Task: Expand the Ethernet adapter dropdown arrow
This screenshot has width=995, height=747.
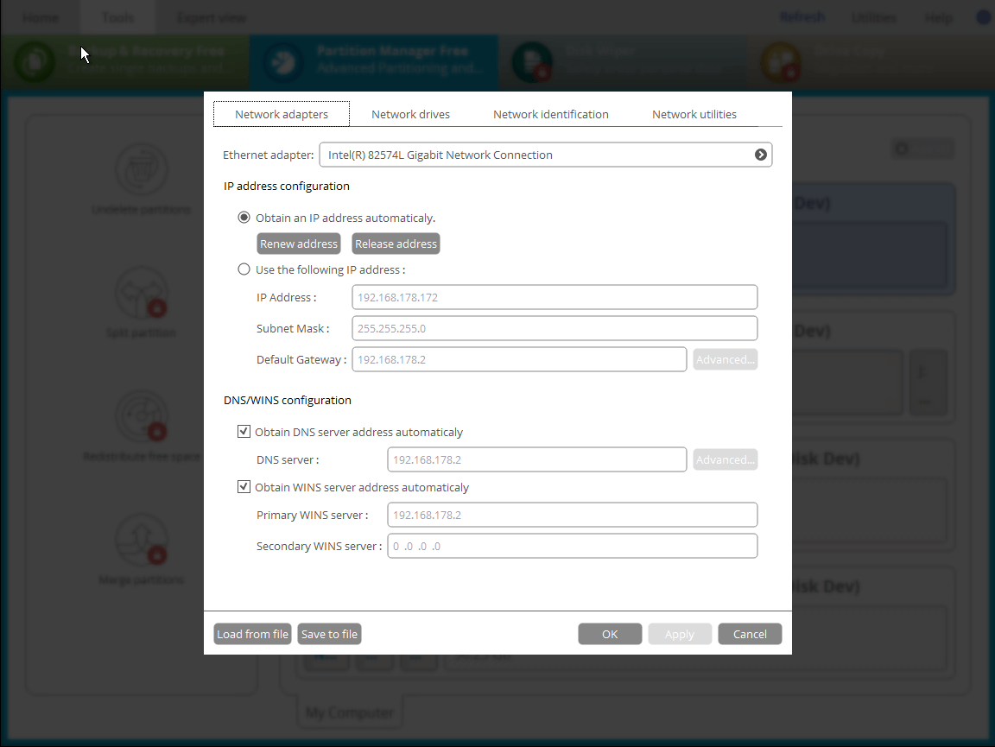Action: [x=760, y=155]
